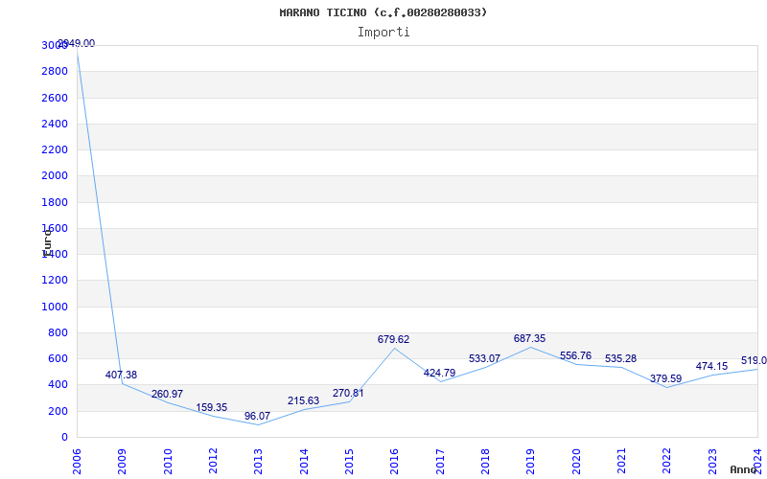Click the 2021 year axis label
Viewport: 767px width, 479px height.
(x=621, y=462)
